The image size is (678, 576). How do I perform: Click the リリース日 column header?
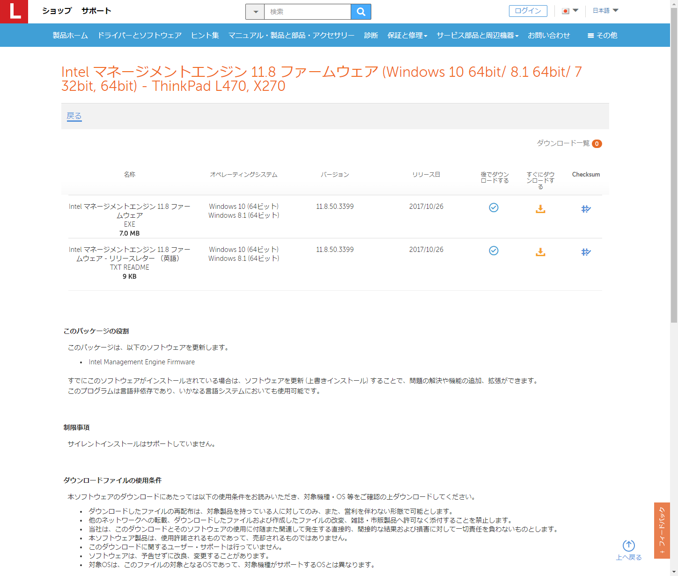pos(426,175)
